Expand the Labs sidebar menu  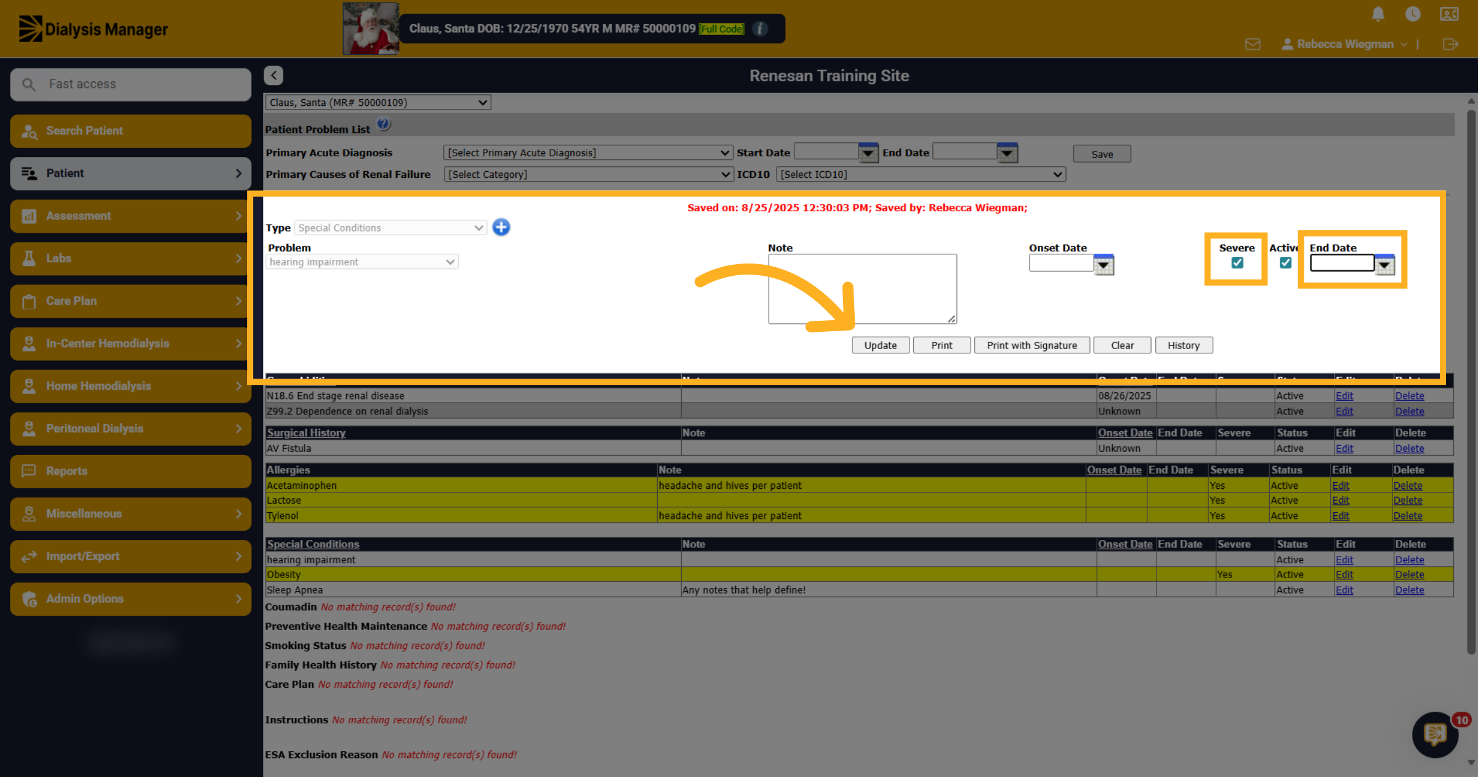pyautogui.click(x=131, y=258)
